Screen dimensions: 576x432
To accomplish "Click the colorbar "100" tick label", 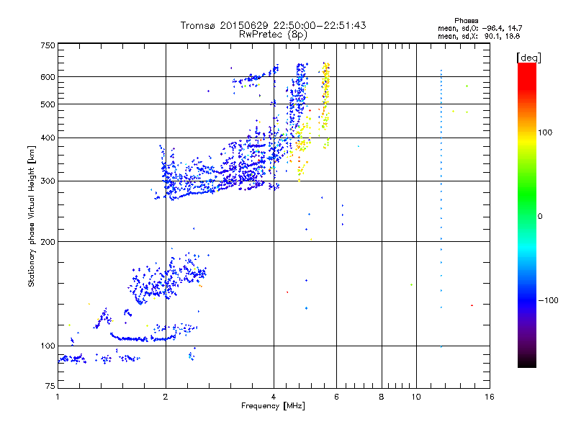I will [x=545, y=132].
